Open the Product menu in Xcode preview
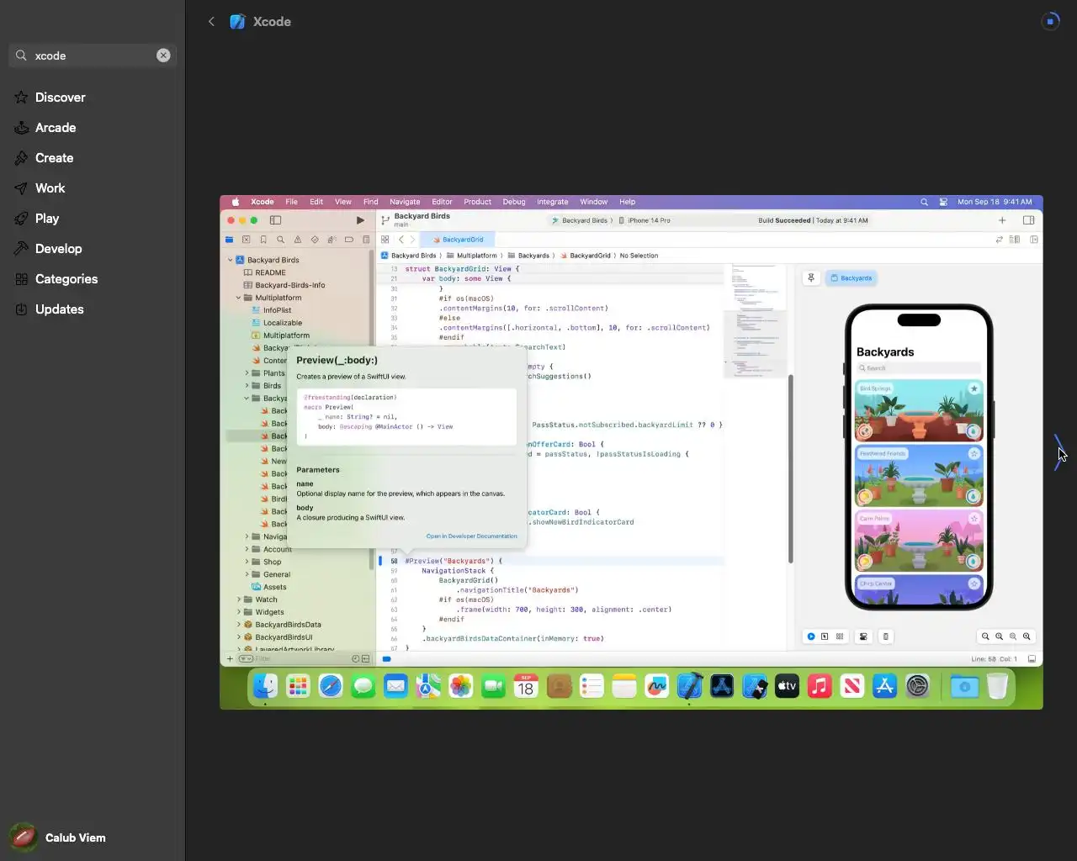1077x861 pixels. coord(477,202)
